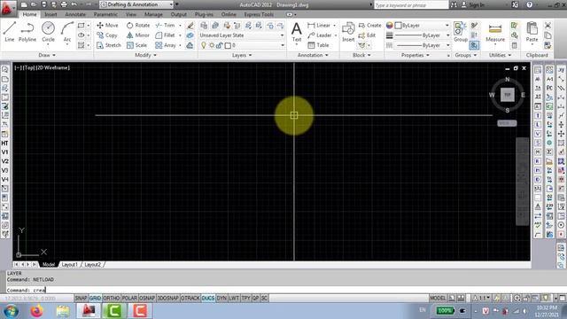Click the MODEL space button

438,298
